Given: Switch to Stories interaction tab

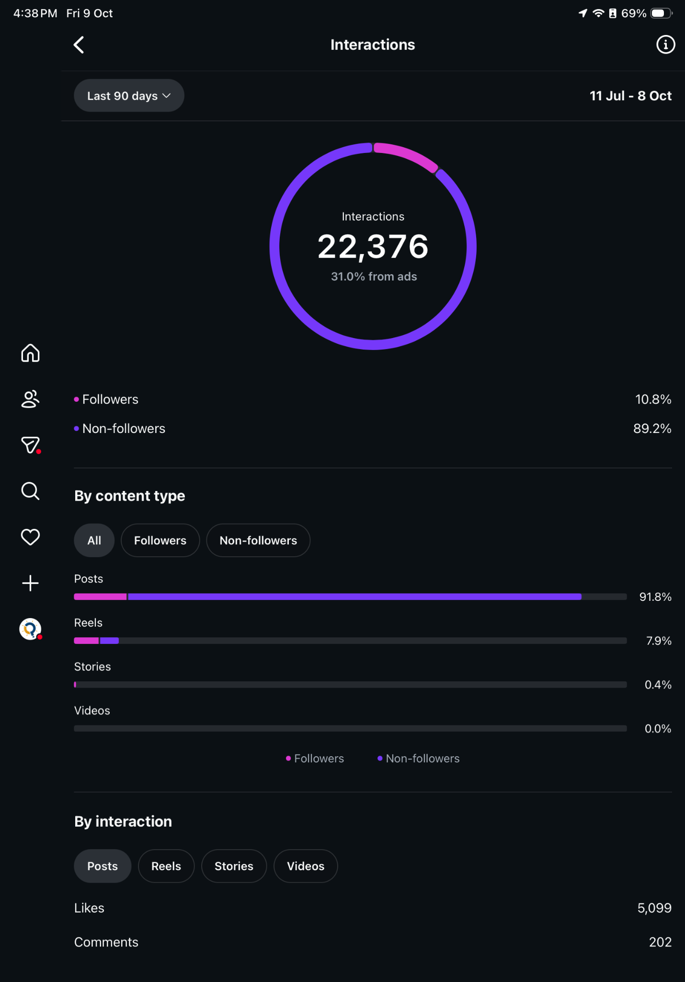Looking at the screenshot, I should coord(234,866).
